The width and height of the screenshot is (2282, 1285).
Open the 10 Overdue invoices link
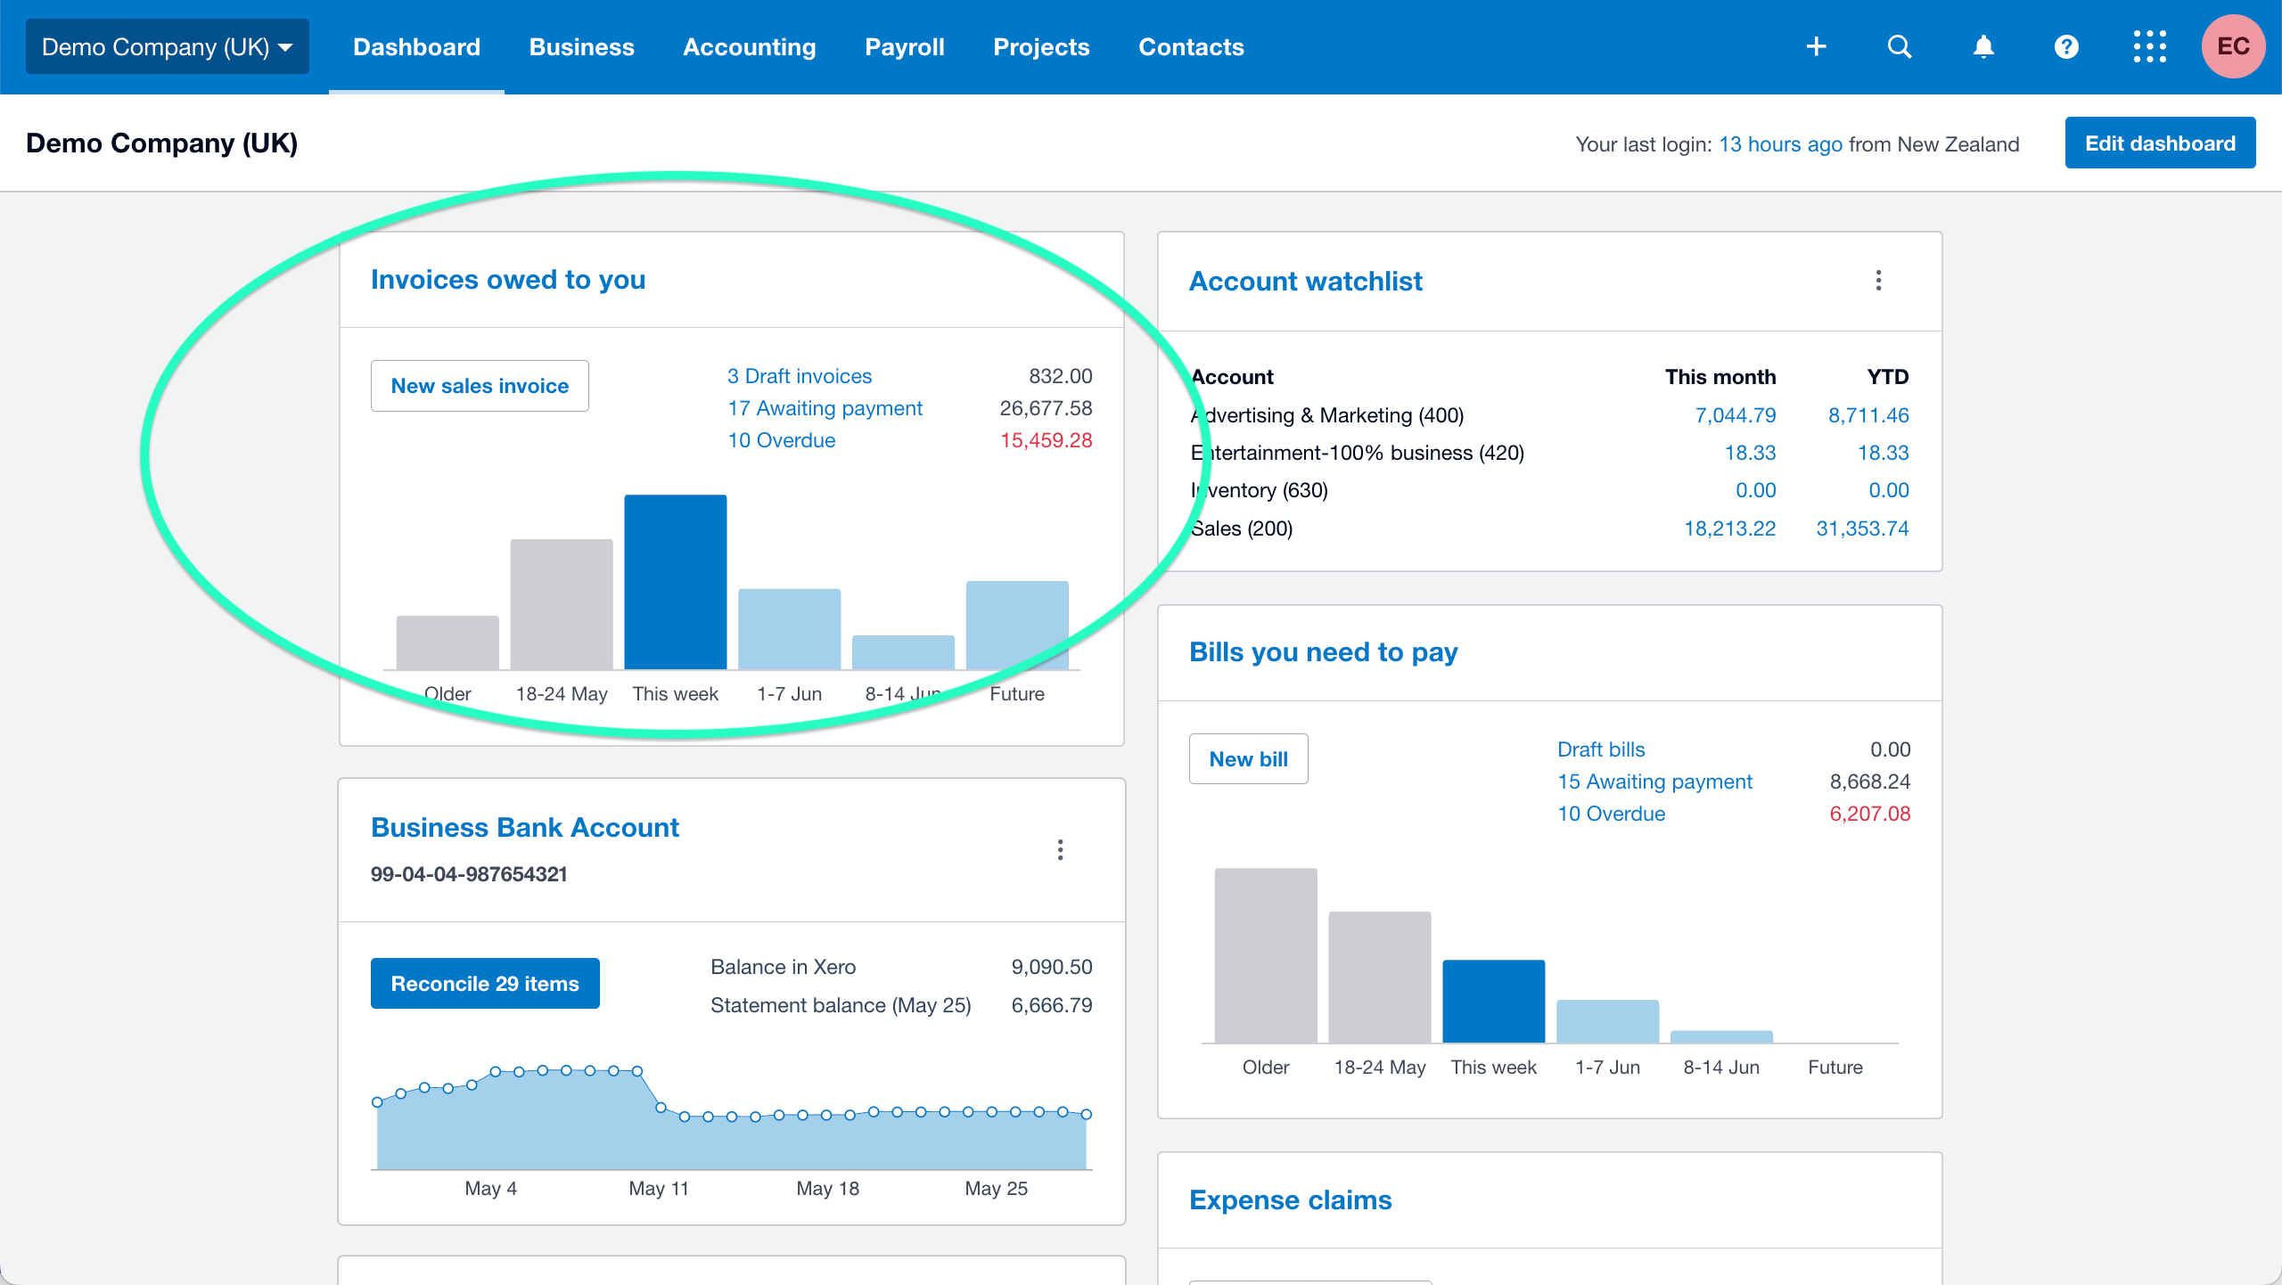coord(780,439)
